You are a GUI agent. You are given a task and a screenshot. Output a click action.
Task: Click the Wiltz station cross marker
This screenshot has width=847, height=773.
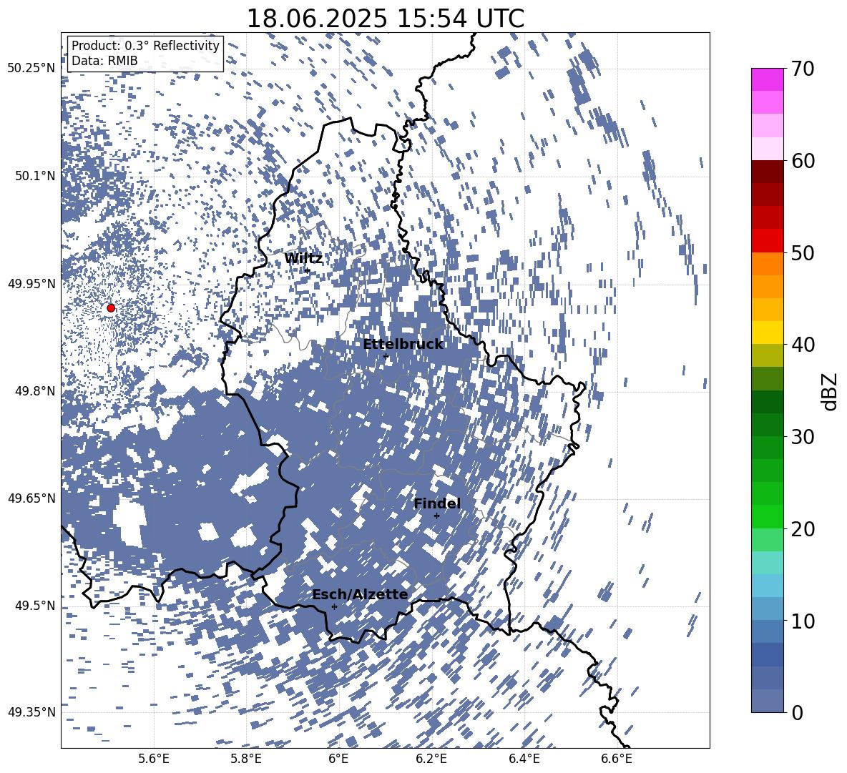pos(308,270)
